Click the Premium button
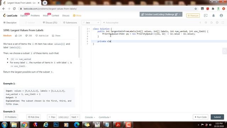Image resolution: width=227 pixels, height=128 pixels. coord(193,16)
